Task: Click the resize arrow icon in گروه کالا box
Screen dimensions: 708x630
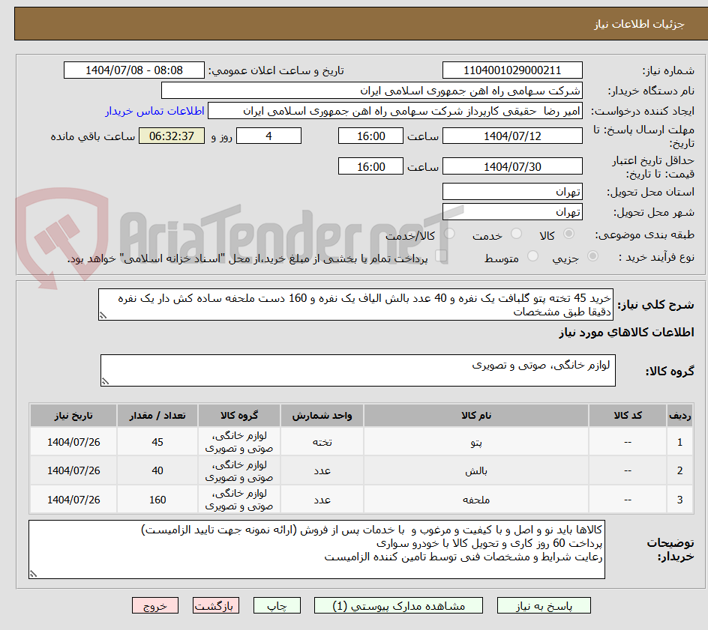Action: pos(106,382)
